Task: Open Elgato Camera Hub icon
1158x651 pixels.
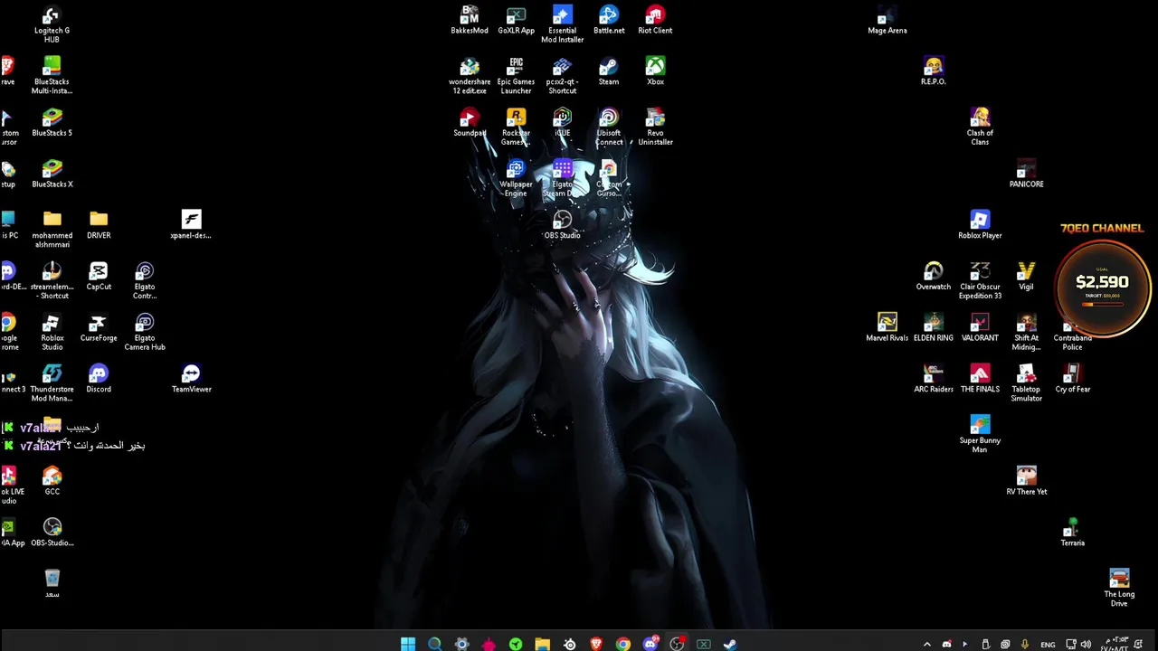Action: 145,333
